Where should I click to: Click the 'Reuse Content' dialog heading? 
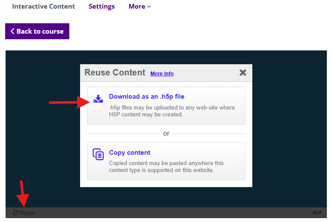[115, 72]
